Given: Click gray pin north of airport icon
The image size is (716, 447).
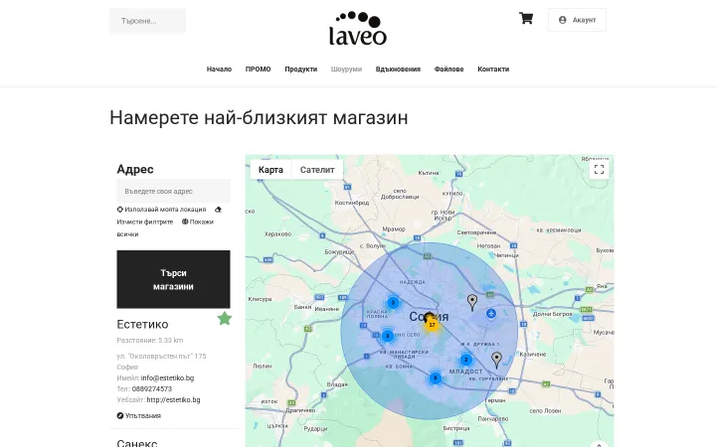Looking at the screenshot, I should click(x=472, y=302).
